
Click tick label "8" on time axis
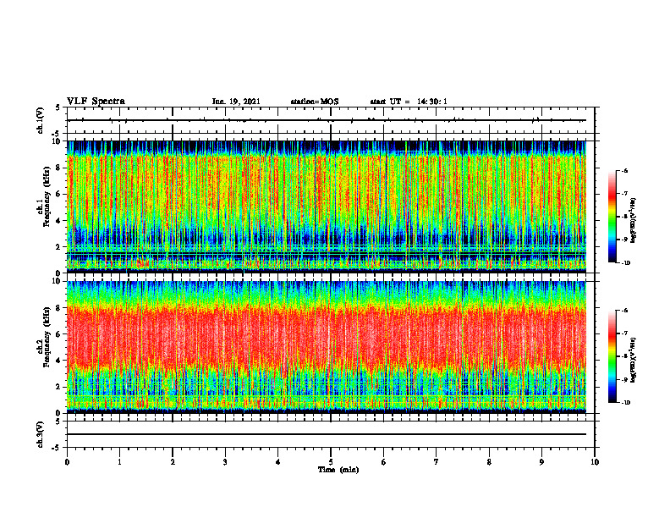(x=489, y=462)
